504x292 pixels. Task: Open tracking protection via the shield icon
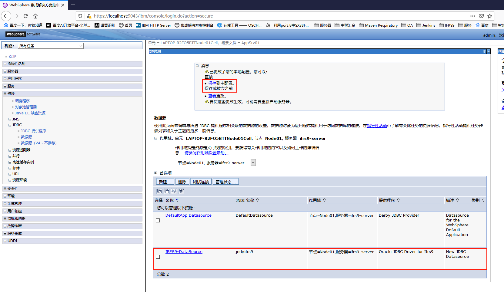(80, 16)
